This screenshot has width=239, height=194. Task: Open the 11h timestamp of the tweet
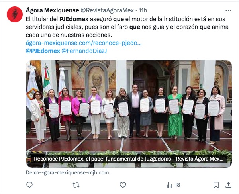[x=143, y=10]
